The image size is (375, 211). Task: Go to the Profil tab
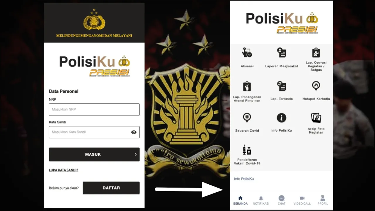tap(323, 200)
